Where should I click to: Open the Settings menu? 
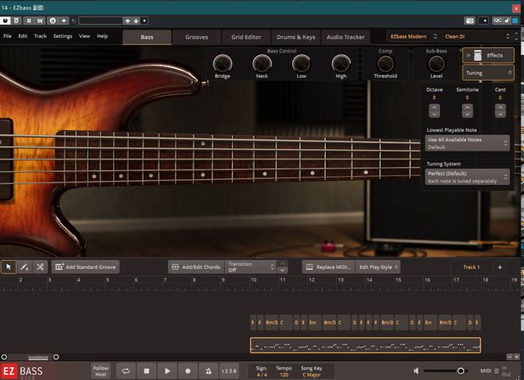(x=63, y=36)
